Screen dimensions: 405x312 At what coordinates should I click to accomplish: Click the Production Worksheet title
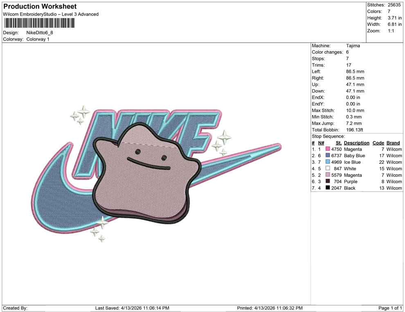[40, 6]
